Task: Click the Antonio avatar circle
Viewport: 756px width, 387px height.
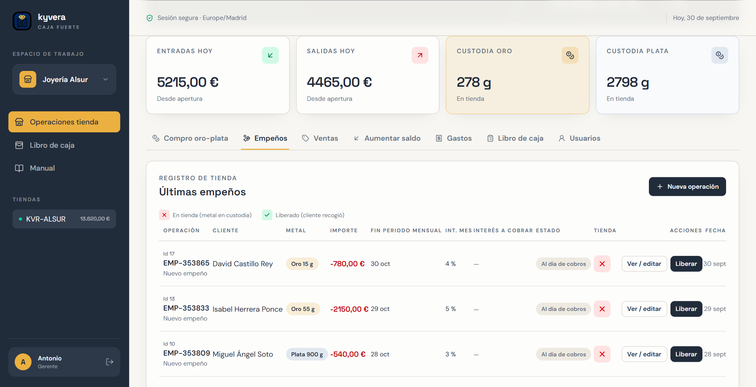Action: (x=23, y=362)
